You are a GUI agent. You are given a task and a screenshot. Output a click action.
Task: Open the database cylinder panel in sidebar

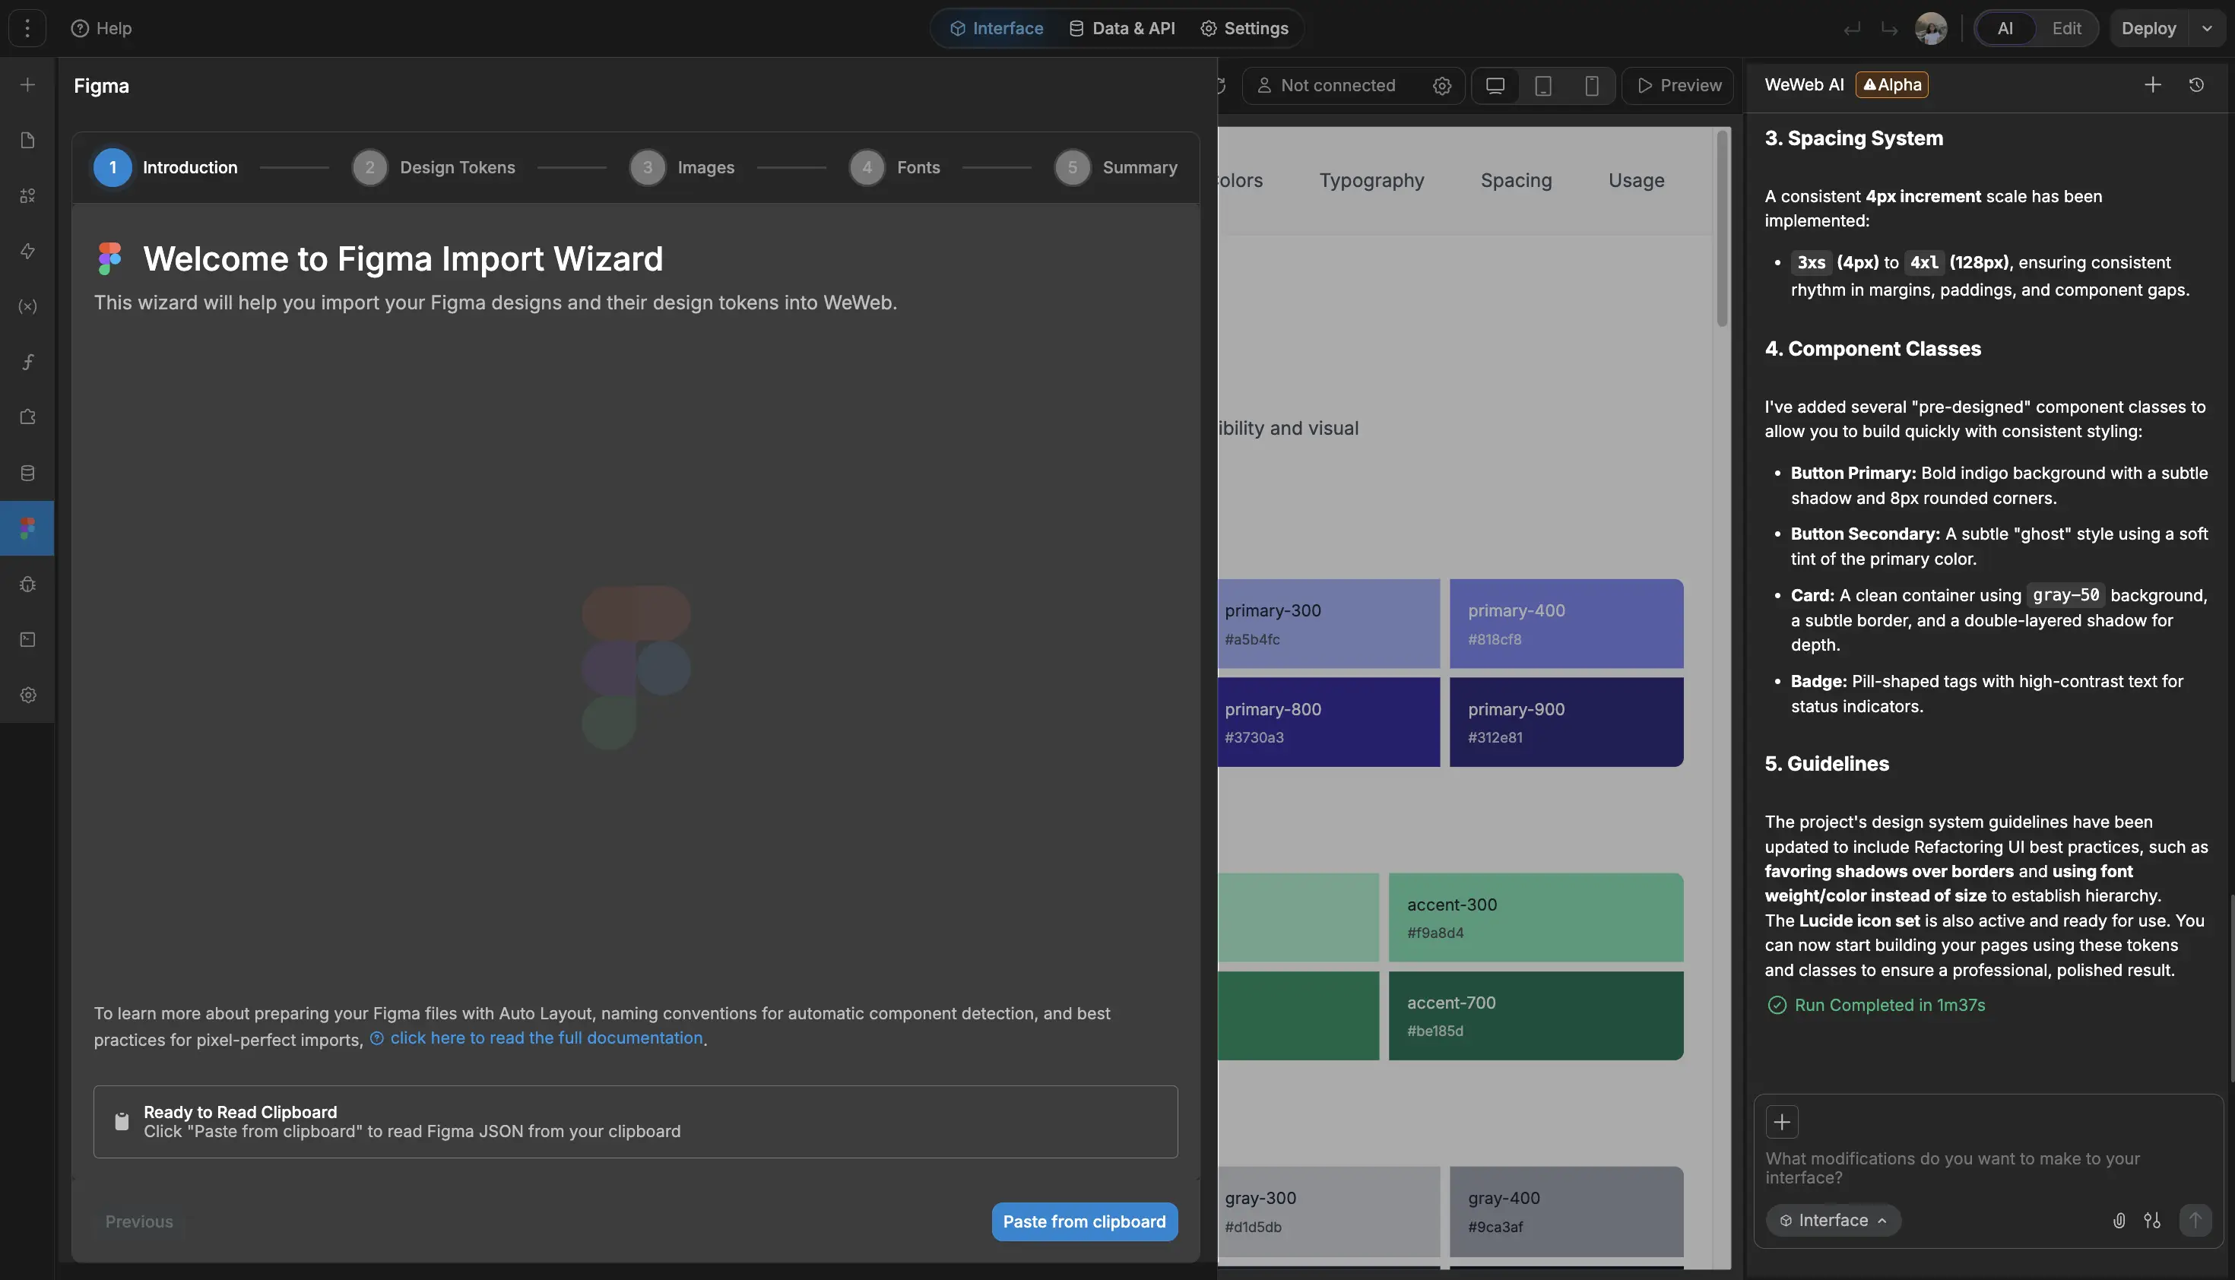[x=27, y=473]
